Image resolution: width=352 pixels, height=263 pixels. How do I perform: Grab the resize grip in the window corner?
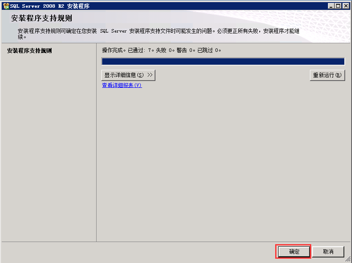[348, 259]
